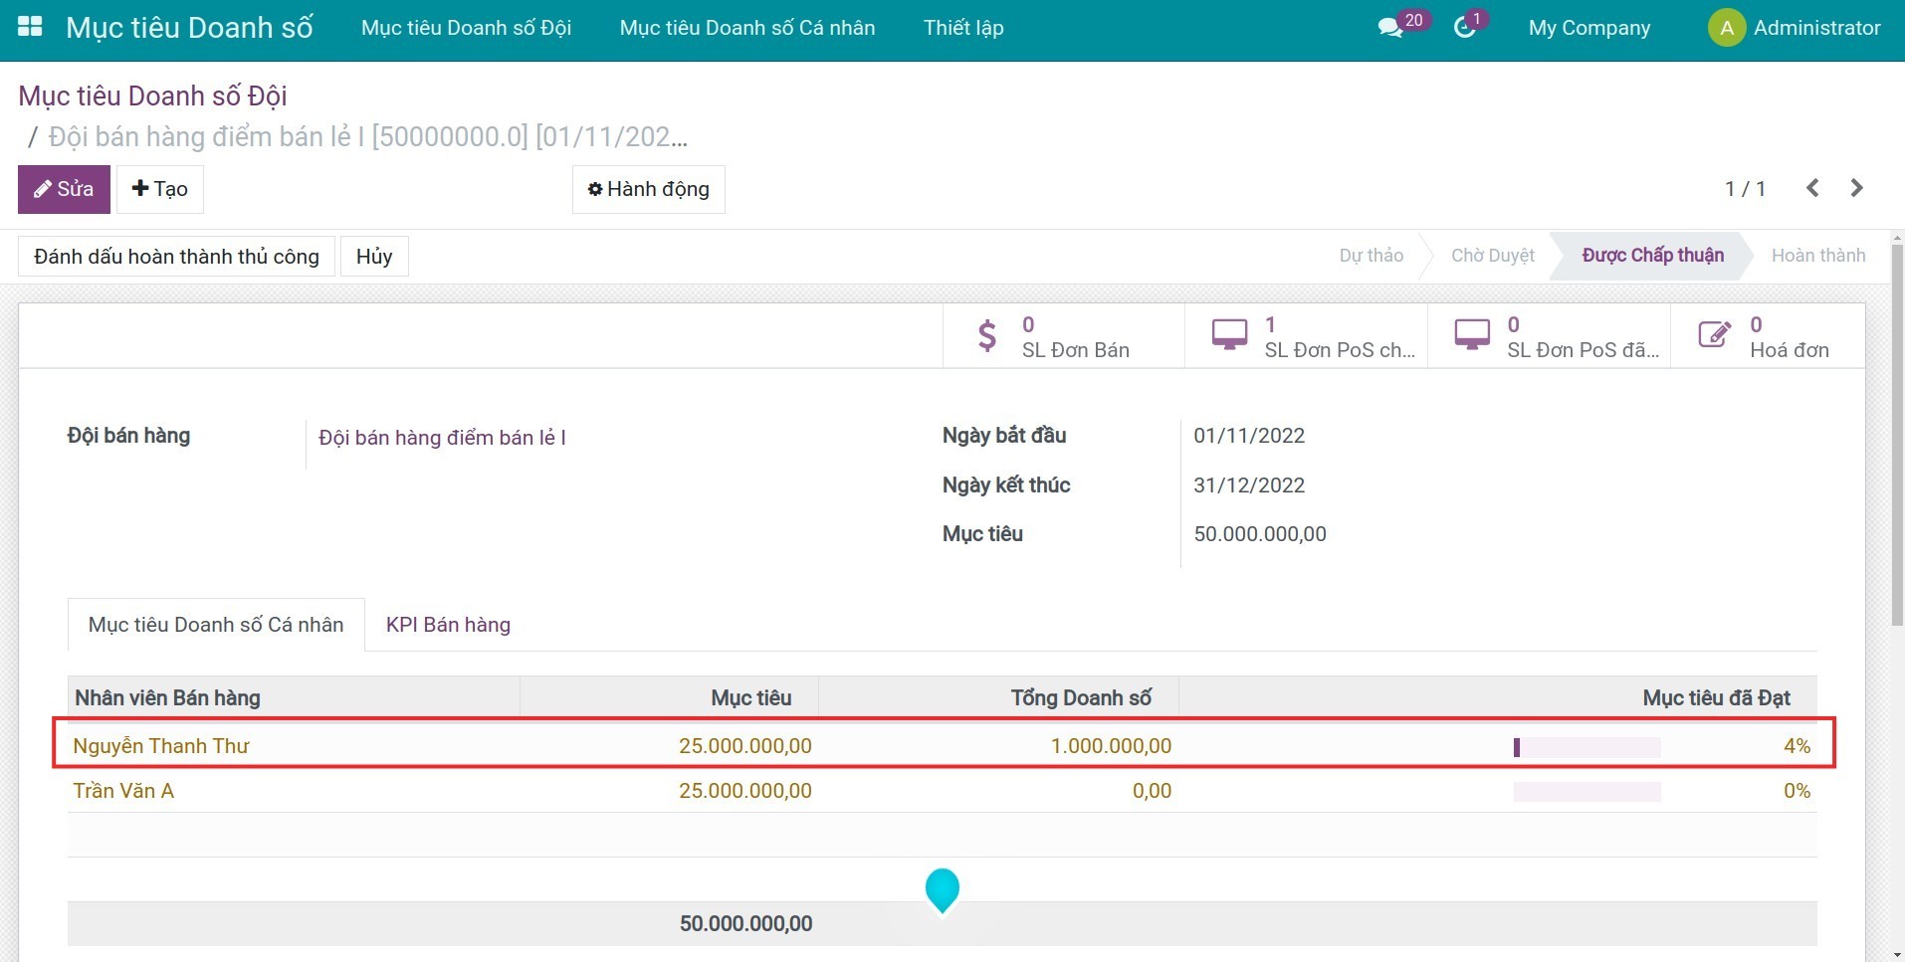Click the Administrator avatar icon
This screenshot has width=1905, height=962.
pos(1726,28)
